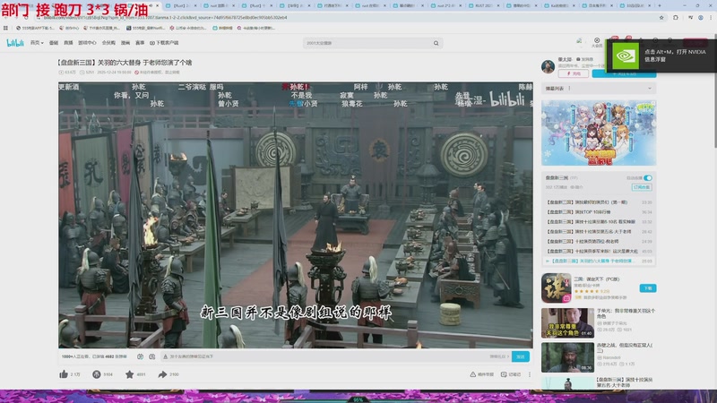Open the bookmark star in address bar

tap(661, 17)
